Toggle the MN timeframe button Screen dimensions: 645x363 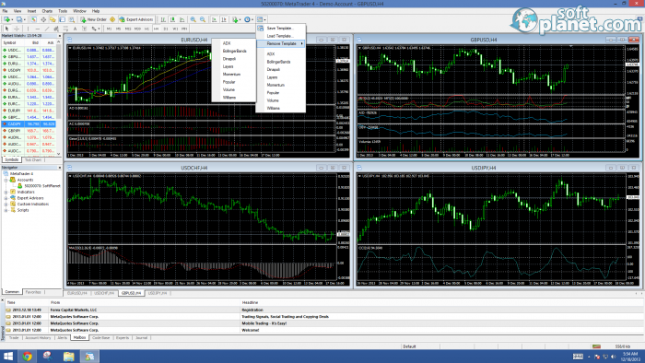point(184,29)
